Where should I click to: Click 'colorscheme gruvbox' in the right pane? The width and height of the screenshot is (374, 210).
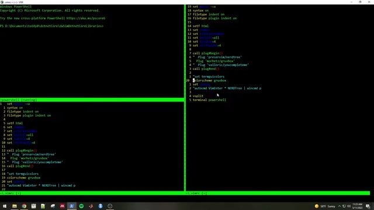pyautogui.click(x=209, y=80)
